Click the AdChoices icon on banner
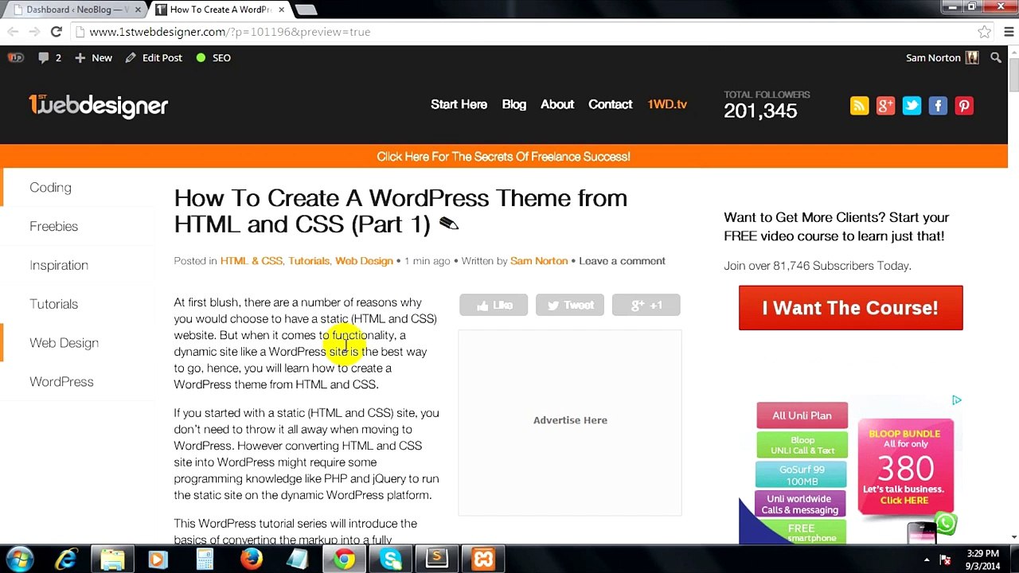 coord(957,400)
